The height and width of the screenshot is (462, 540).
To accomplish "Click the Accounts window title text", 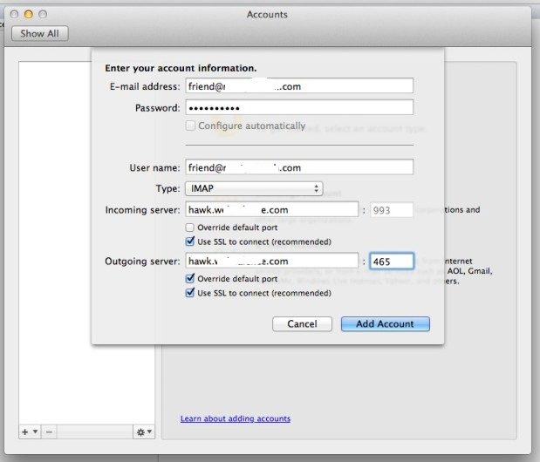I will (x=267, y=15).
